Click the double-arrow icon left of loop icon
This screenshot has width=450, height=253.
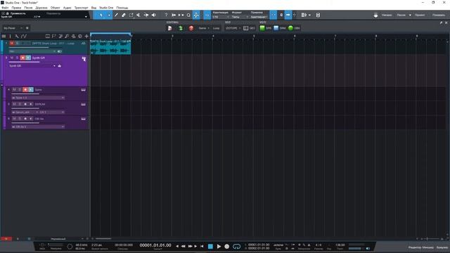point(181,15)
